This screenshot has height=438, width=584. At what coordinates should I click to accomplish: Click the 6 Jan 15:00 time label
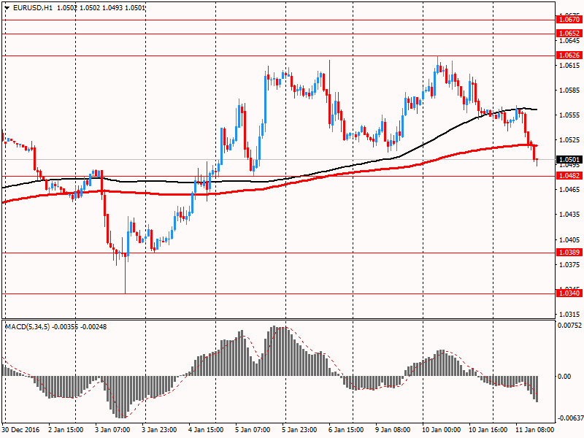tap(346, 429)
